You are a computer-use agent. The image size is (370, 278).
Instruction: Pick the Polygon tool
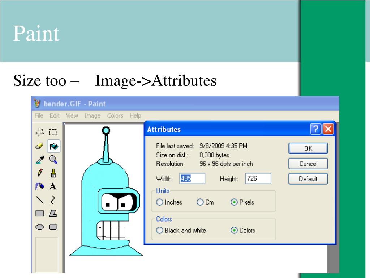(x=53, y=214)
